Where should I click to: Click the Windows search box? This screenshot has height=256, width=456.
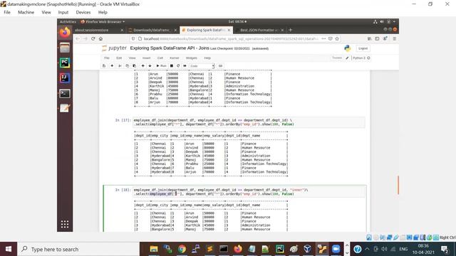click(x=78, y=249)
